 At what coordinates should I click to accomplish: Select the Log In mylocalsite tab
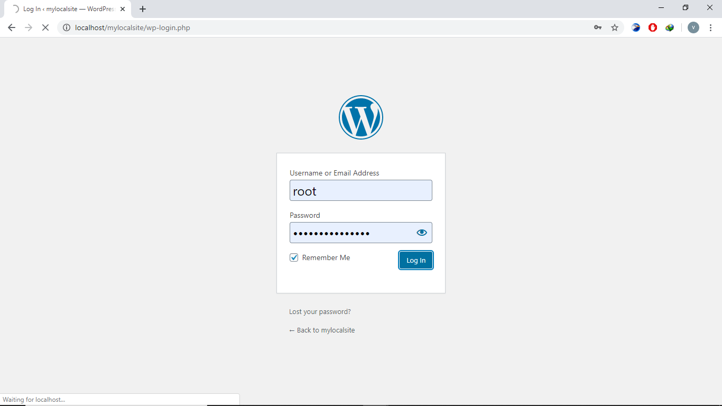point(68,9)
